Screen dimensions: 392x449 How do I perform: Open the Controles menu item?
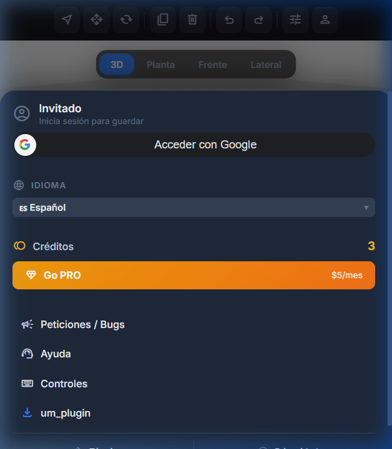pos(63,384)
